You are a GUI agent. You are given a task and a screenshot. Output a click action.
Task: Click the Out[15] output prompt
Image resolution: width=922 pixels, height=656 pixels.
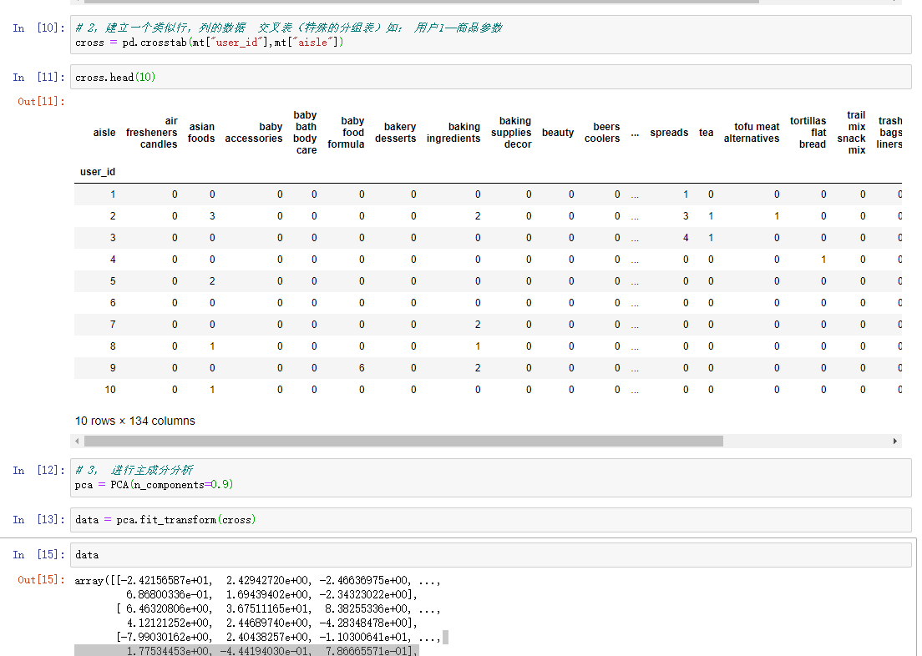(41, 579)
